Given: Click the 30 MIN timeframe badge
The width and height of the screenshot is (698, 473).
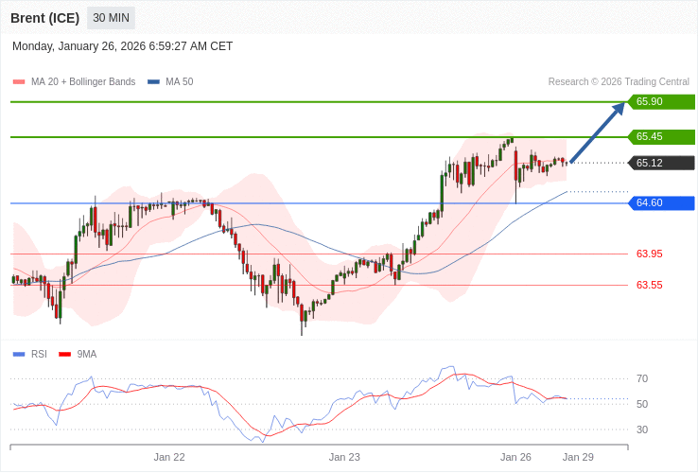Looking at the screenshot, I should [x=111, y=18].
